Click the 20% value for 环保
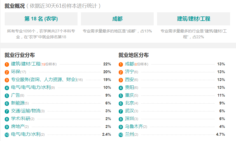The height and width of the screenshot is (141, 236). [107, 72]
